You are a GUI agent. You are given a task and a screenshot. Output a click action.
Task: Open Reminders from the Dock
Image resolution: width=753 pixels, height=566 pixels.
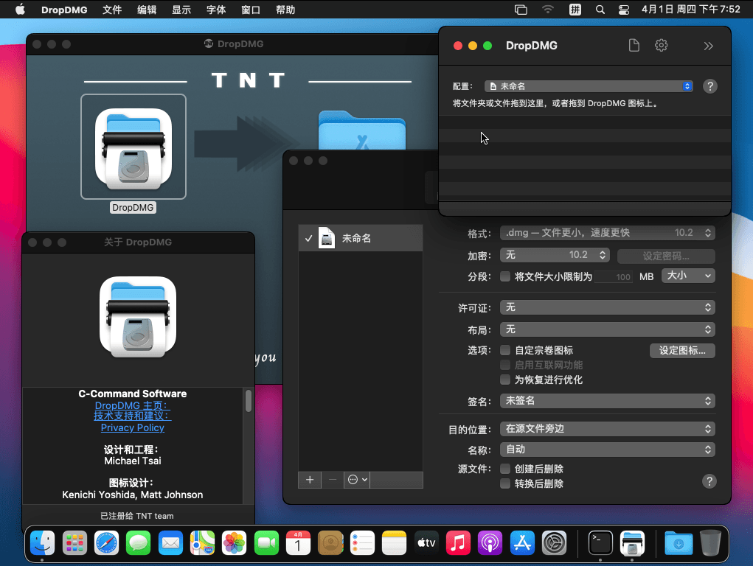point(362,543)
